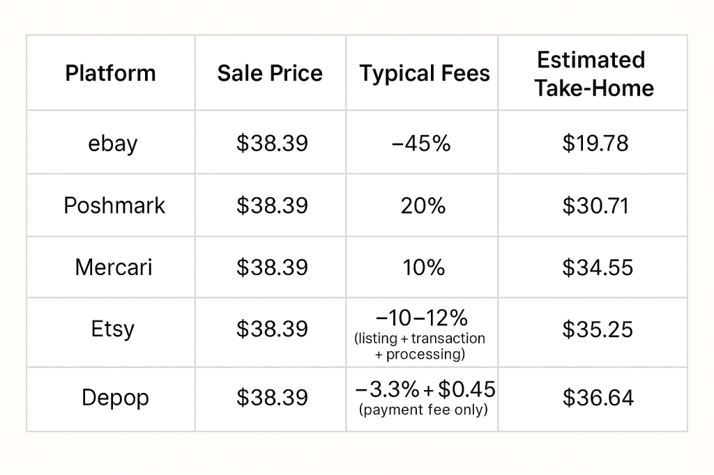This screenshot has height=475, width=714.
Task: Select the Mercari platform cell
Action: (114, 267)
